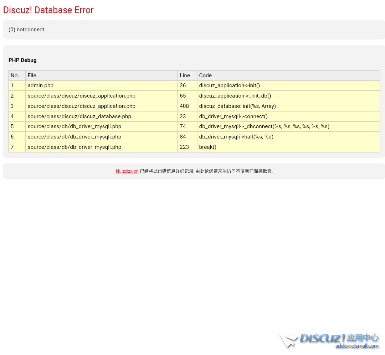Click the line number 223 cell
This screenshot has height=355, width=385.
pyautogui.click(x=184, y=147)
